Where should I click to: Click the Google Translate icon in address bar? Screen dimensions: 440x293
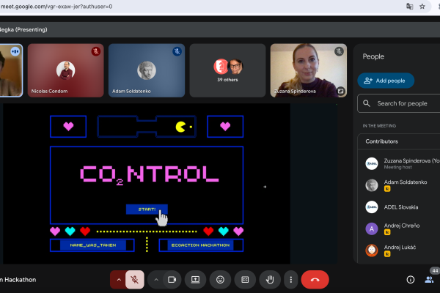coord(409,6)
